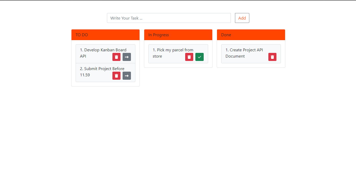
Task: Delete the Create Project API Document task
Action: [272, 57]
